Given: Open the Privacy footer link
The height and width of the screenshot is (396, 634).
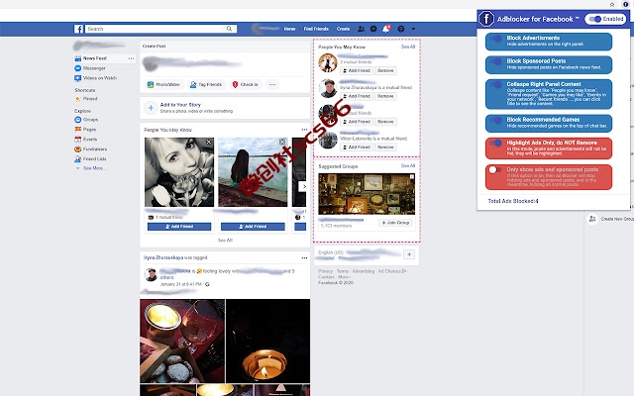Looking at the screenshot, I should (x=325, y=271).
